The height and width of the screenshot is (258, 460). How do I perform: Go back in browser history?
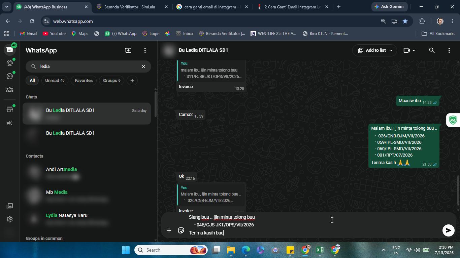click(8, 21)
